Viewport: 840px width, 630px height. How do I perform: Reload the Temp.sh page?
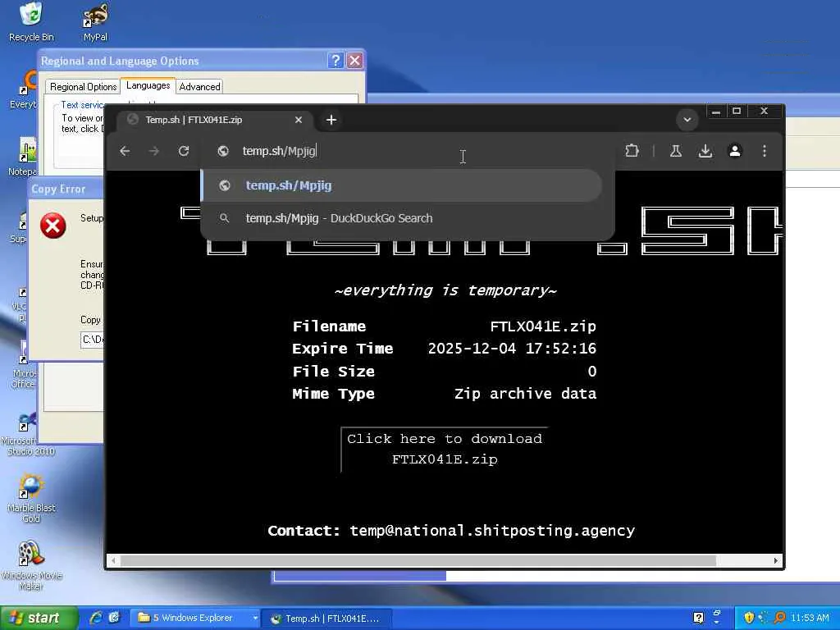click(184, 151)
